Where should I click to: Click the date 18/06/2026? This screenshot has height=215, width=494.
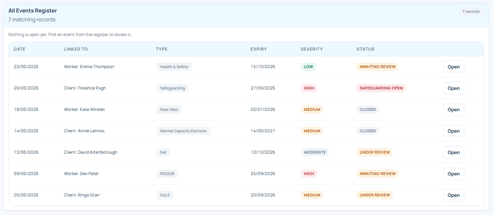[26, 109]
